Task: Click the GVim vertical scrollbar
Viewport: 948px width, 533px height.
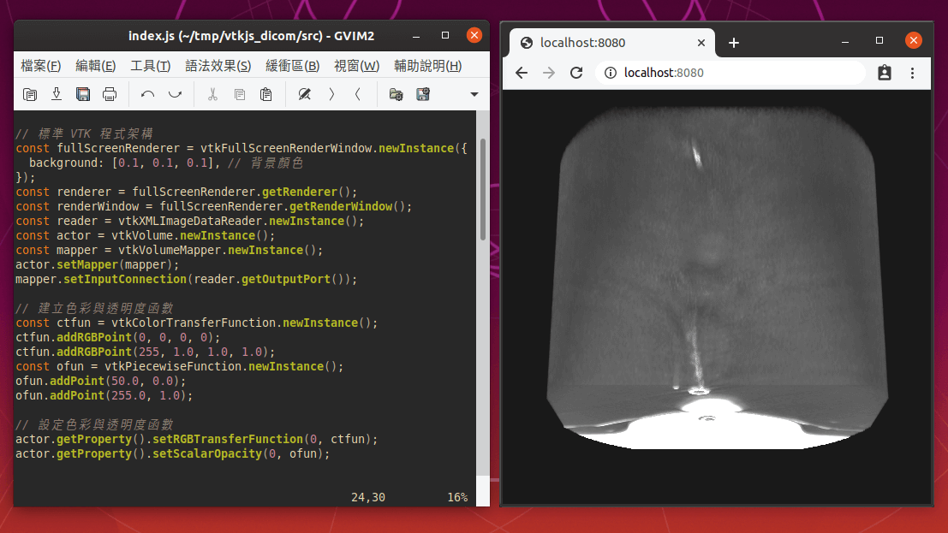Action: click(x=483, y=188)
